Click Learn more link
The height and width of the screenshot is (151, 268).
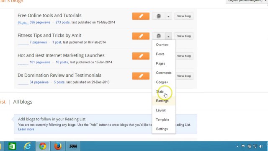[x=26, y=129]
